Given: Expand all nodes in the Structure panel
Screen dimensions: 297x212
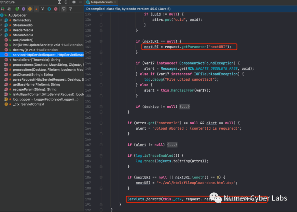Looking at the screenshot, I should pyautogui.click(x=59, y=2).
